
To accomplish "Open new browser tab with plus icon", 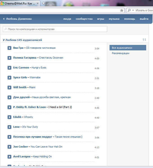I will pyautogui.click(x=44, y=3).
